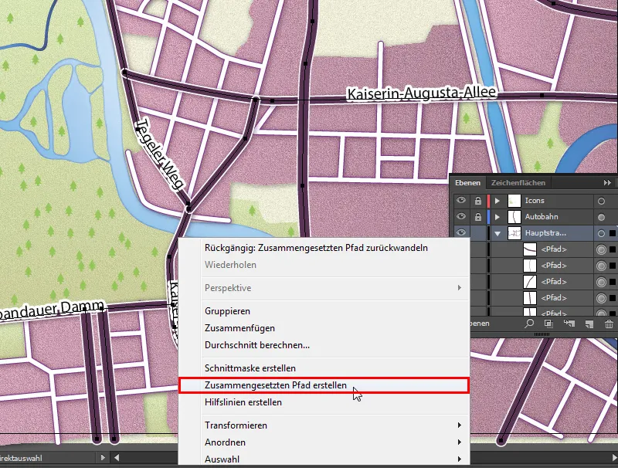This screenshot has height=471, width=618.
Task: Hide the Icons layer via eye icon
Action: [x=460, y=201]
